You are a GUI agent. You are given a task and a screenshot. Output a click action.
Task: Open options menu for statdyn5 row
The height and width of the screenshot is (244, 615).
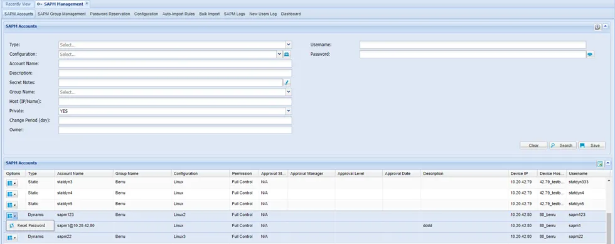click(12, 205)
